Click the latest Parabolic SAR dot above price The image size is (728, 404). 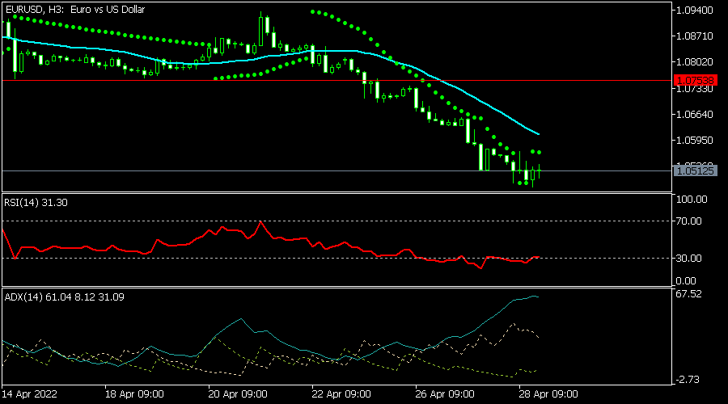coord(539,152)
